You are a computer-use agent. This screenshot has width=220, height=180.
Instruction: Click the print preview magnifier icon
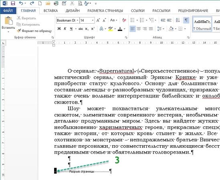click(x=80, y=3)
